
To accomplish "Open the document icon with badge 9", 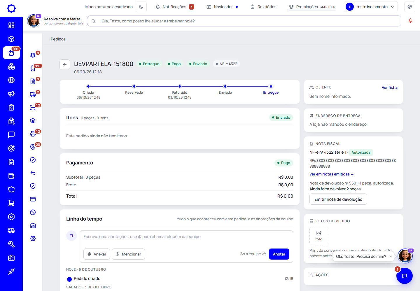I will (x=33, y=81).
